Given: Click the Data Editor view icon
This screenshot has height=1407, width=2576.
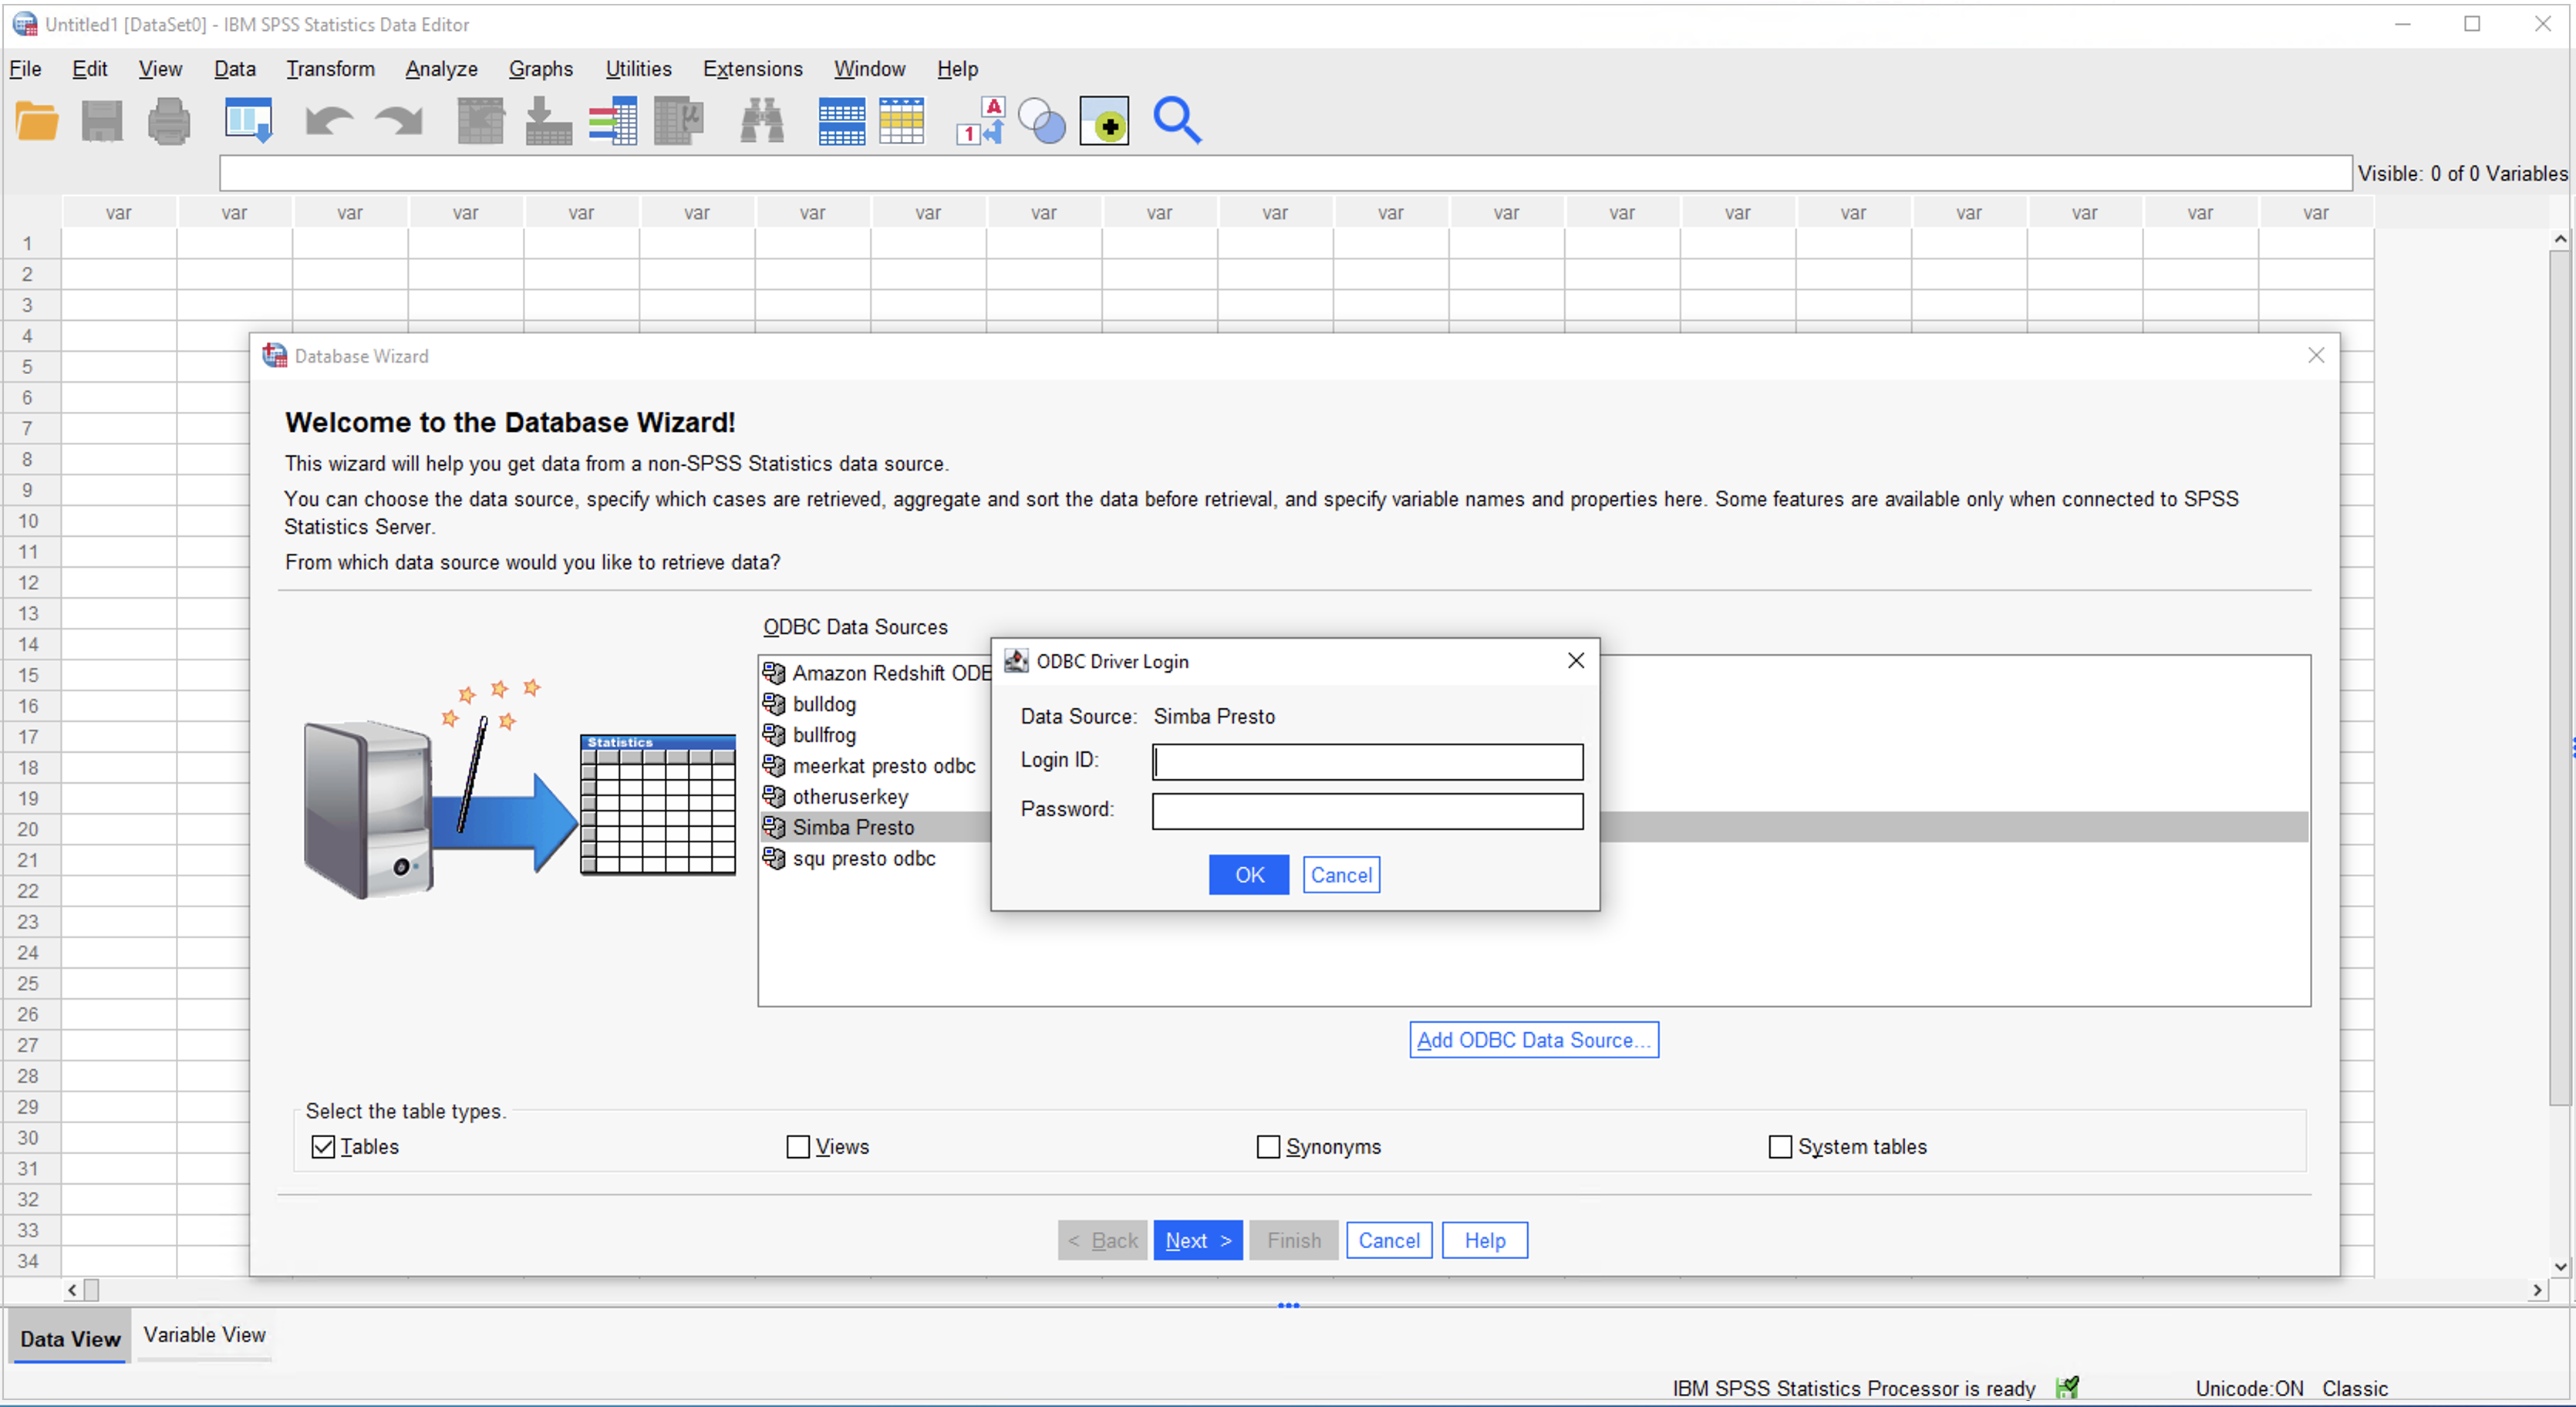Looking at the screenshot, I should (249, 120).
